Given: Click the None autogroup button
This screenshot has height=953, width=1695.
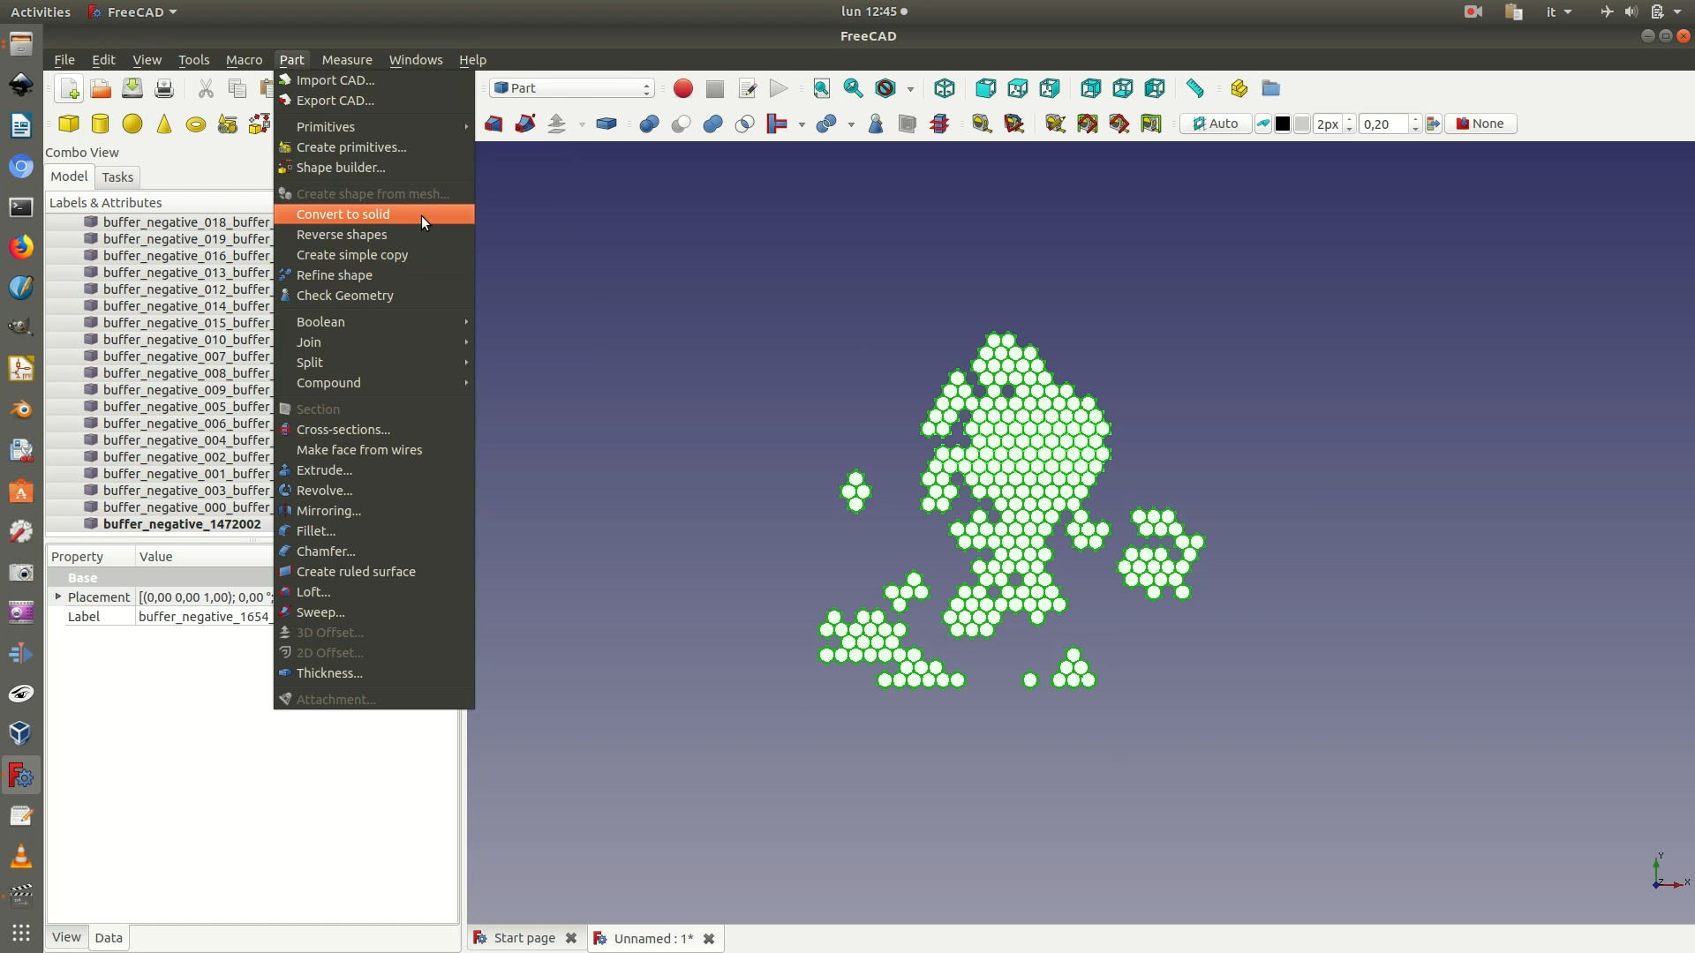Looking at the screenshot, I should pyautogui.click(x=1480, y=124).
